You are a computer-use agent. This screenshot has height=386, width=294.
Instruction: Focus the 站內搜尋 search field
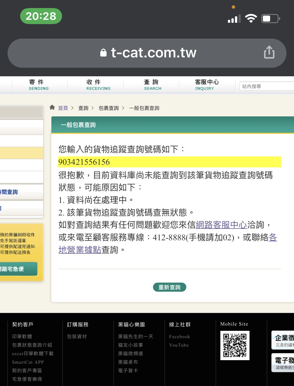pos(267,86)
